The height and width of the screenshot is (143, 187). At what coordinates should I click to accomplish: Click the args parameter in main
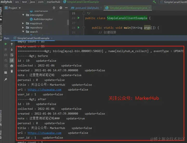click(x=147, y=28)
